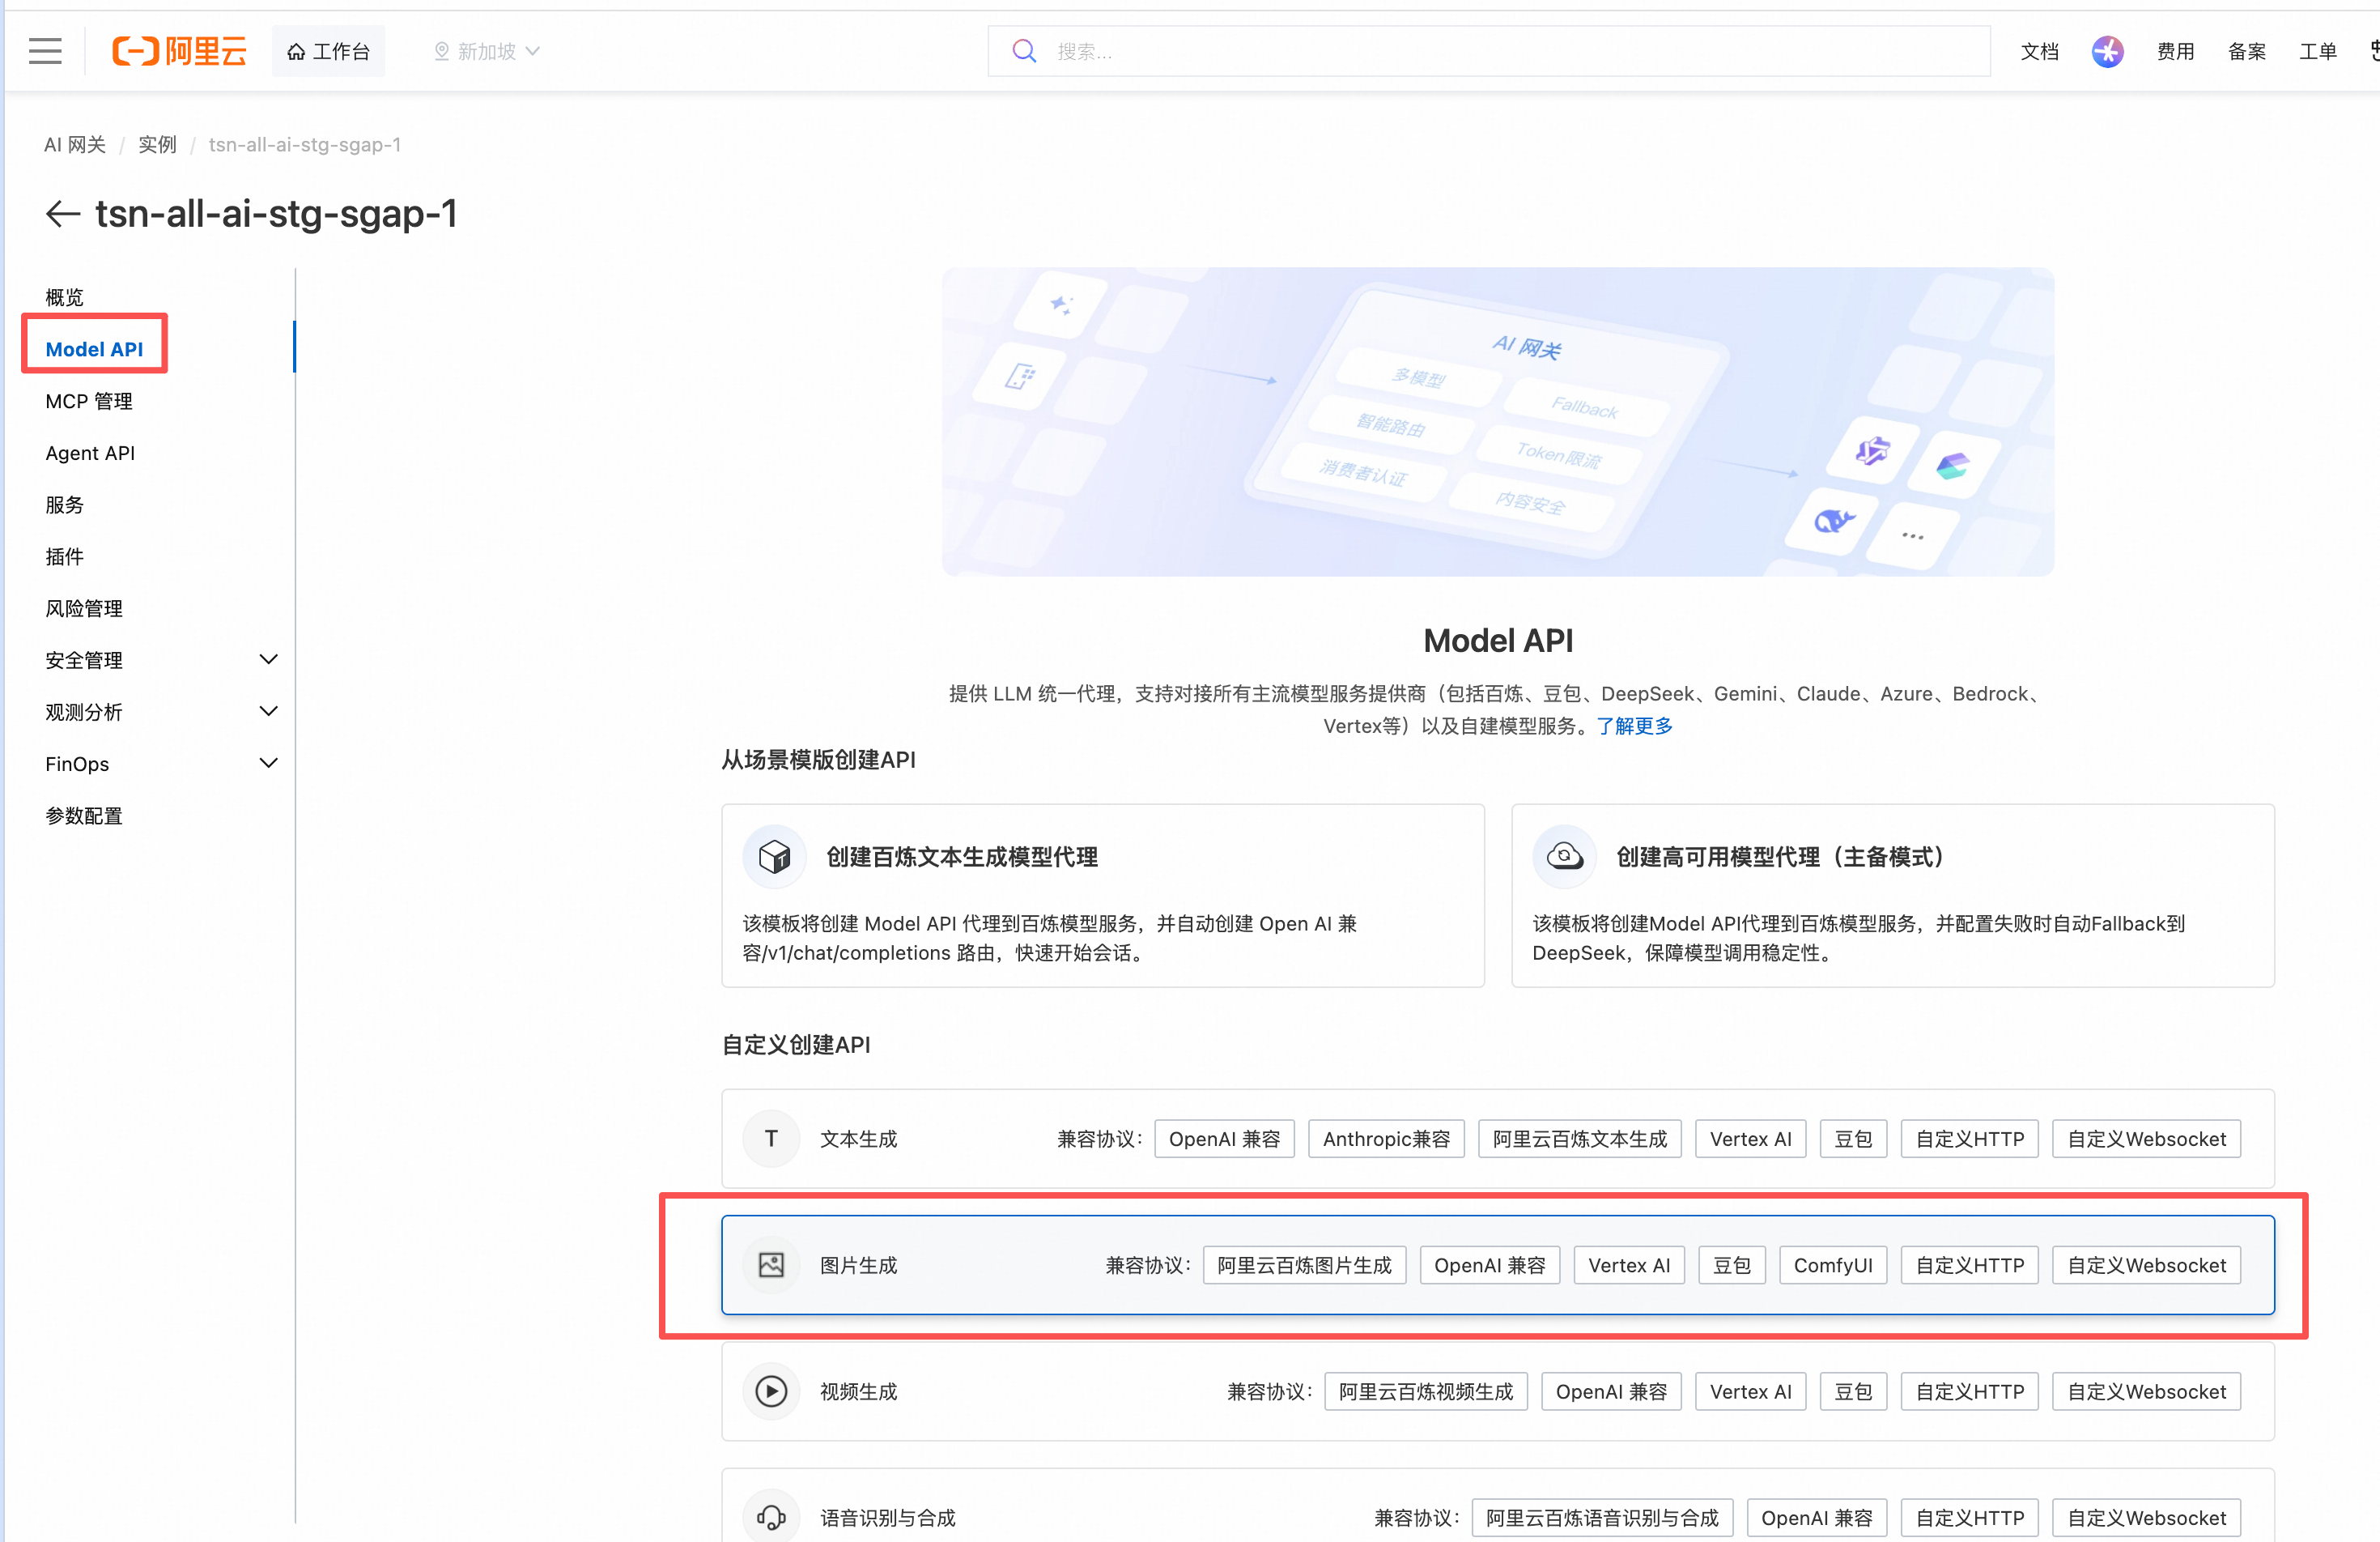Click the play icon for 视频生成
This screenshot has width=2380, height=1542.
pos(771,1391)
